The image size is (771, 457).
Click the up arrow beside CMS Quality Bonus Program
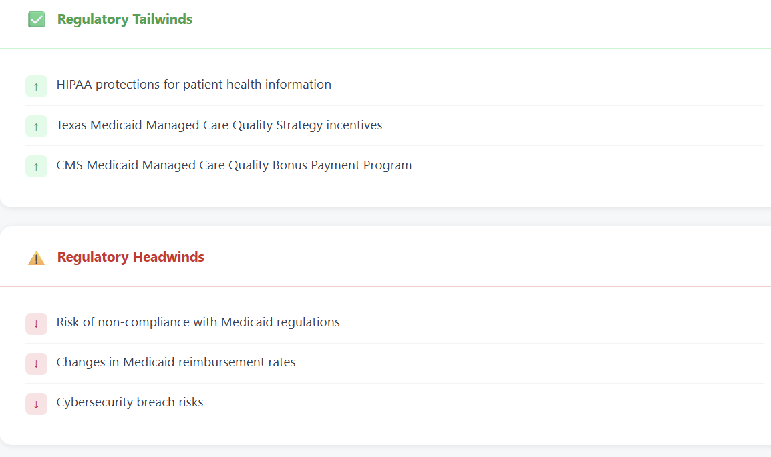click(x=36, y=166)
